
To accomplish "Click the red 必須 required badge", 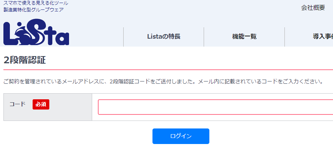I will click(x=41, y=105).
